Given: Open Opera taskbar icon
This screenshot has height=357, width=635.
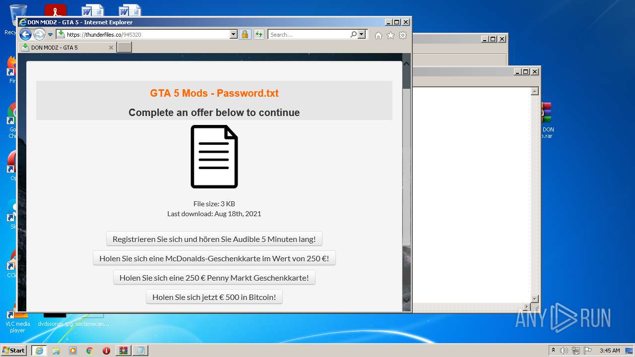Looking at the screenshot, I should [106, 351].
